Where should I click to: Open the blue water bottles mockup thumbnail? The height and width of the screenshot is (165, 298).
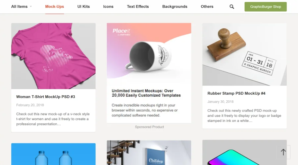(53, 154)
